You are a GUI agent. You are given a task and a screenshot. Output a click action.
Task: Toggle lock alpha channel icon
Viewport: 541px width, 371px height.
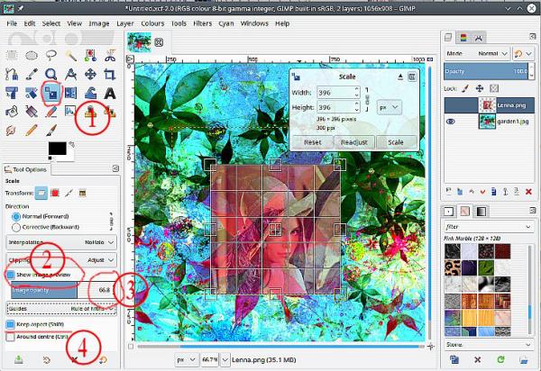[x=494, y=88]
